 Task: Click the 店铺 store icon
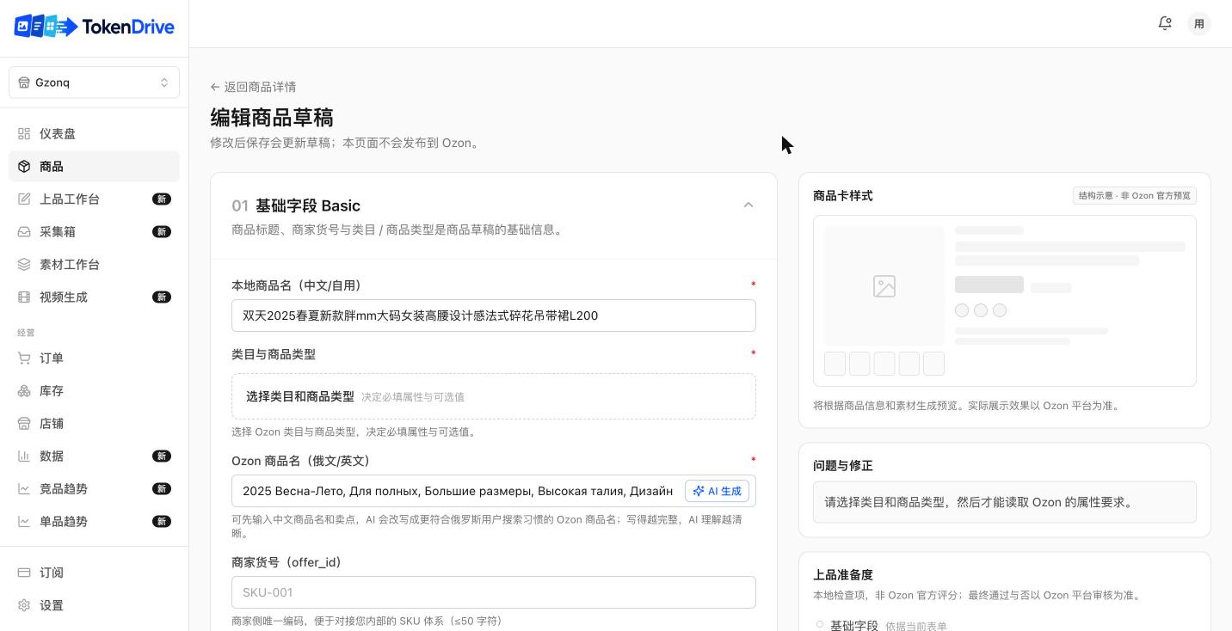24,423
